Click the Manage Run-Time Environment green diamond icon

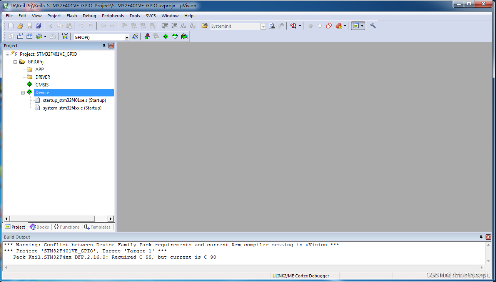[x=165, y=36]
